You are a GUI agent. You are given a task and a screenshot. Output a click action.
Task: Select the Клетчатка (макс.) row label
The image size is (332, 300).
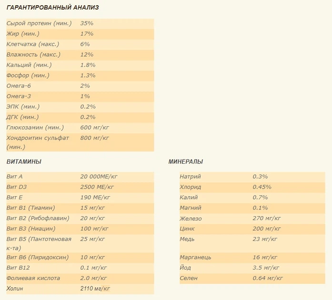pyautogui.click(x=33, y=44)
